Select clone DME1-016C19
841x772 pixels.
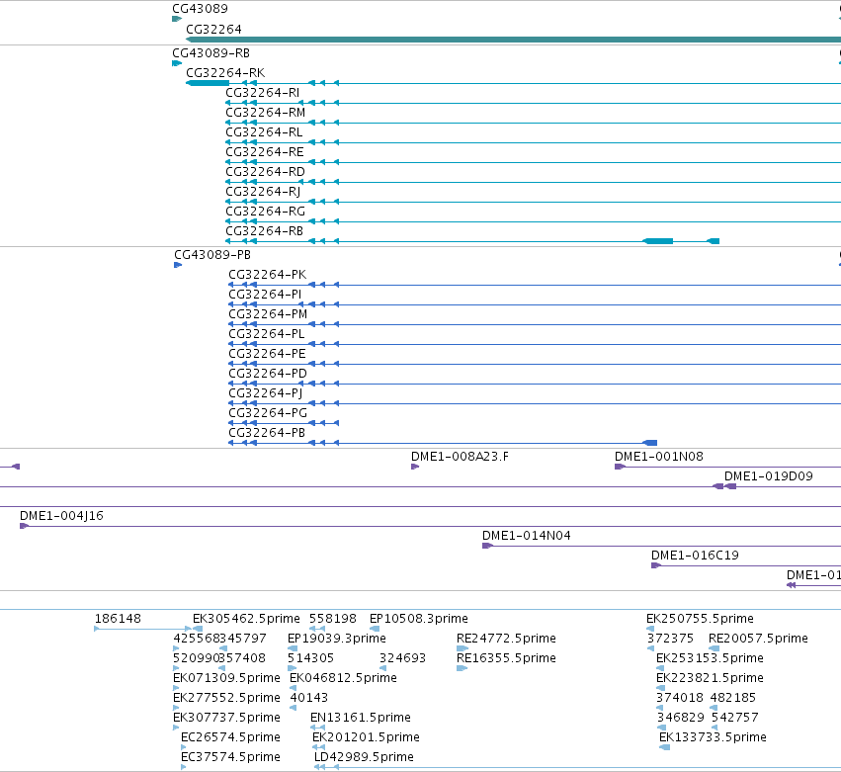[x=695, y=557]
